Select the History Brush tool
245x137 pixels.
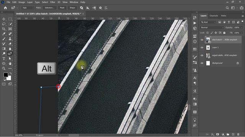coord(4,44)
